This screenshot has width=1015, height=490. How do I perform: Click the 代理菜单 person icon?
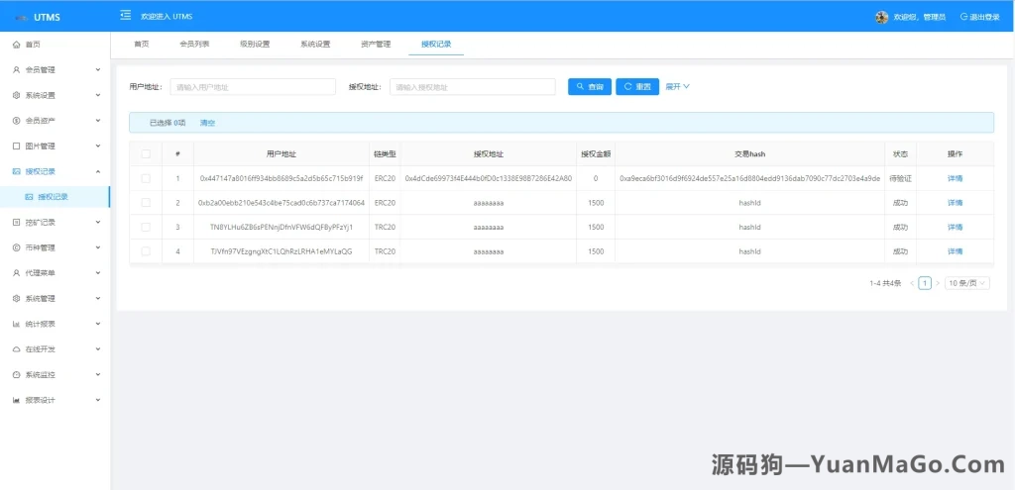(17, 273)
